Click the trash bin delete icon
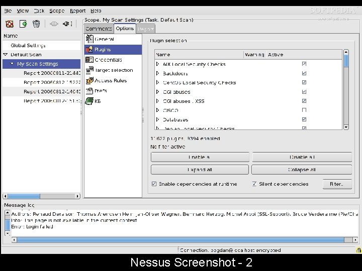The width and height of the screenshot is (362, 271). (x=36, y=24)
